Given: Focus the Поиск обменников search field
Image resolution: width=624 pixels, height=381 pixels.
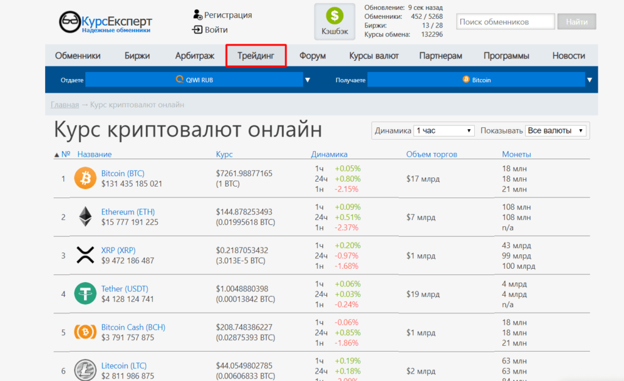Looking at the screenshot, I should [505, 21].
